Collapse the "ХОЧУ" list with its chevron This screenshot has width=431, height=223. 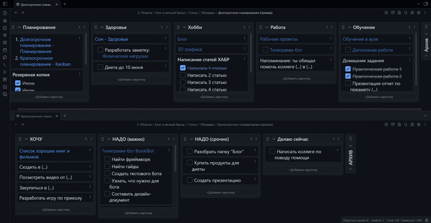26,139
